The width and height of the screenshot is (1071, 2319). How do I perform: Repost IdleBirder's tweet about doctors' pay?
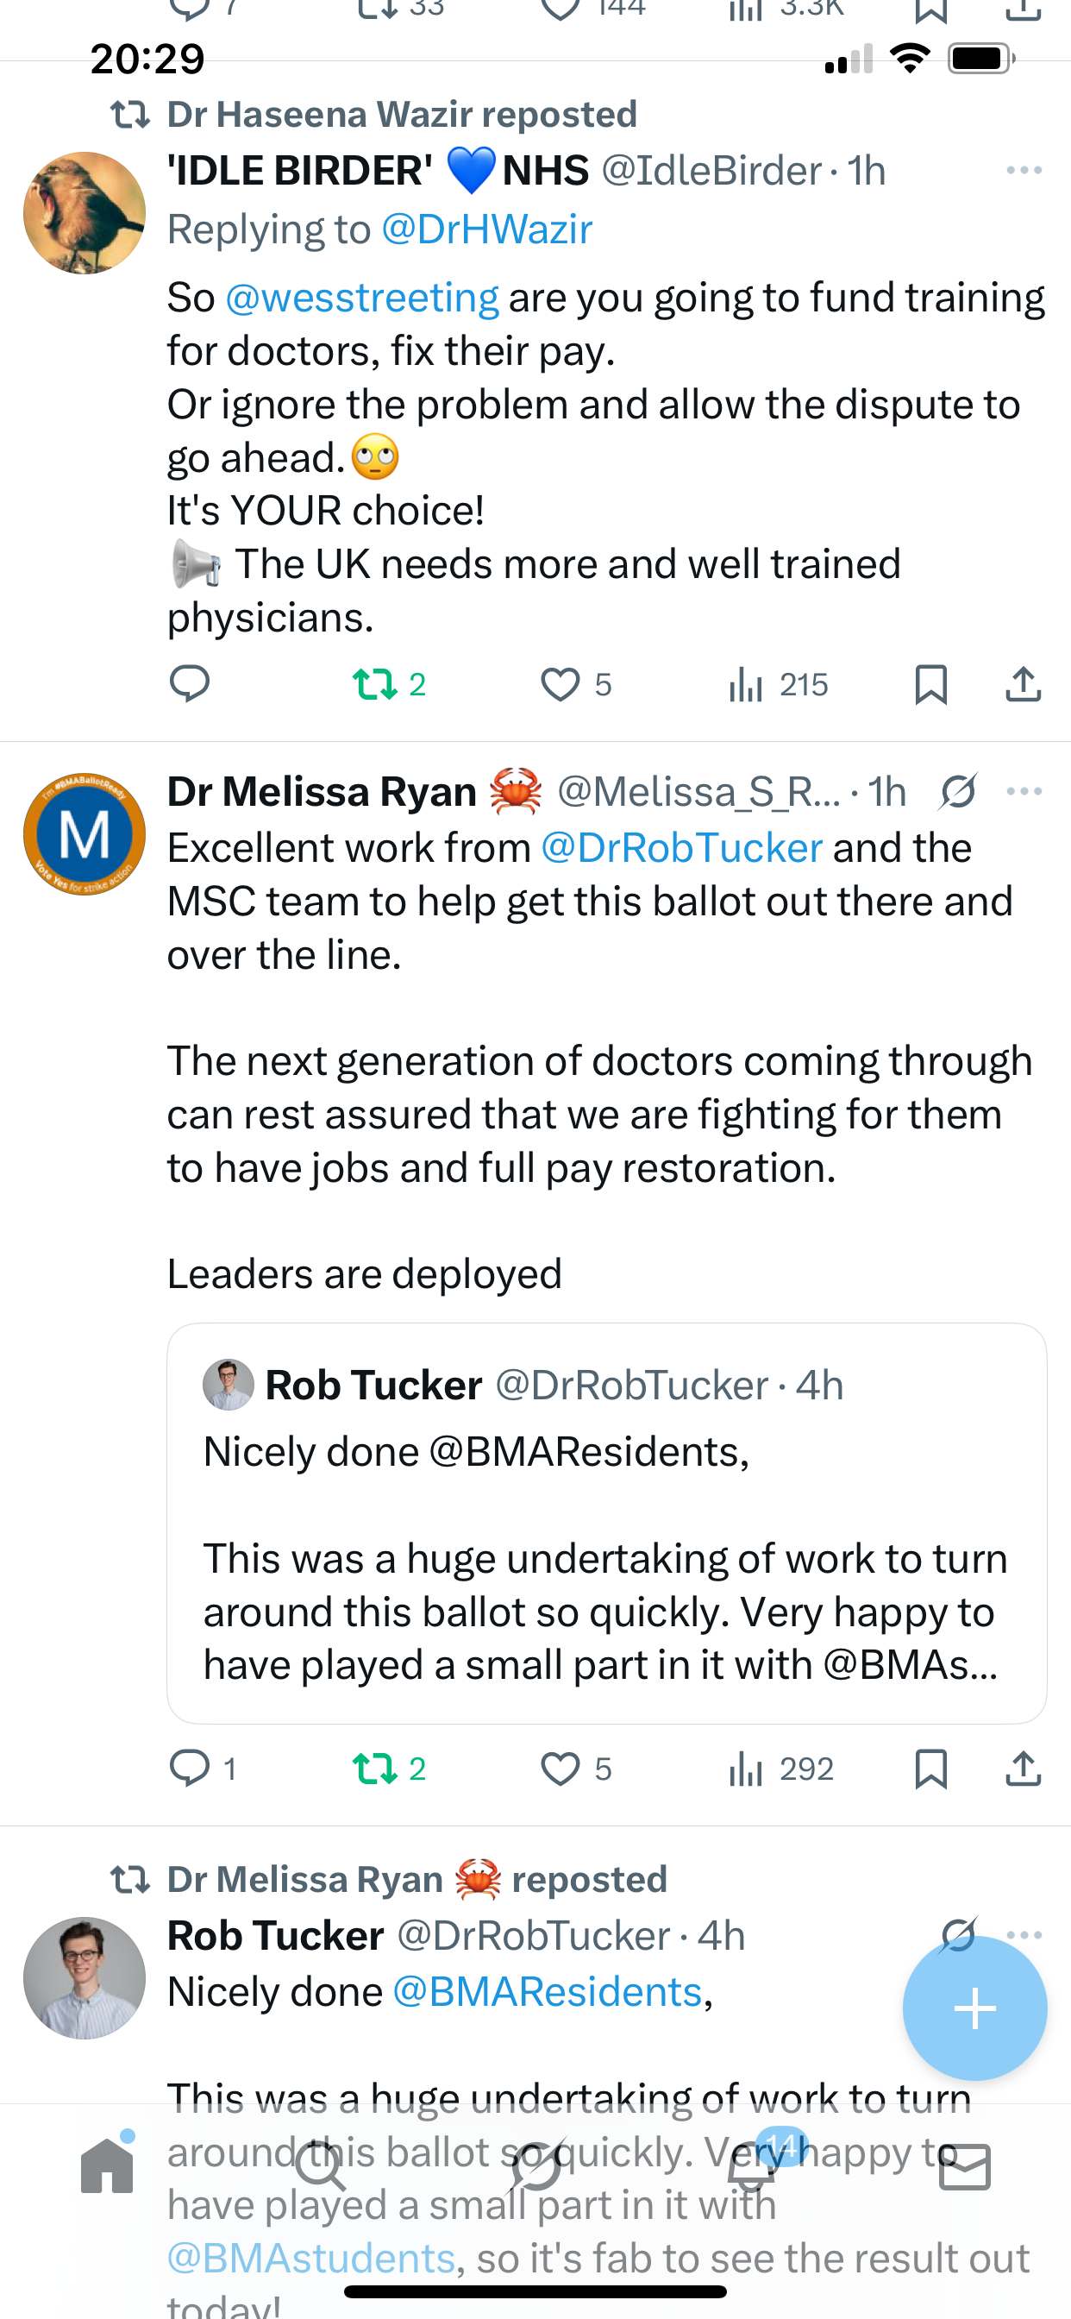(388, 684)
